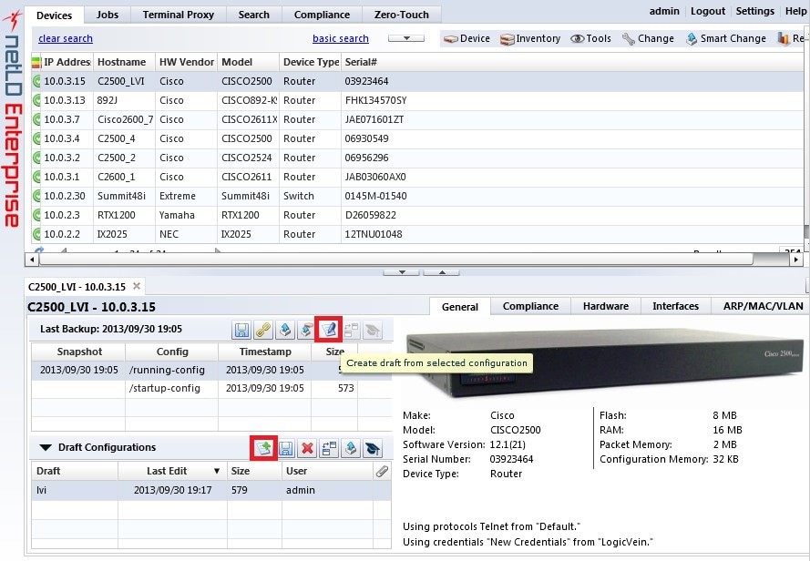Close the C2500_LVI - 10.0.3.15 tab
This screenshot has width=810, height=561.
tap(137, 286)
